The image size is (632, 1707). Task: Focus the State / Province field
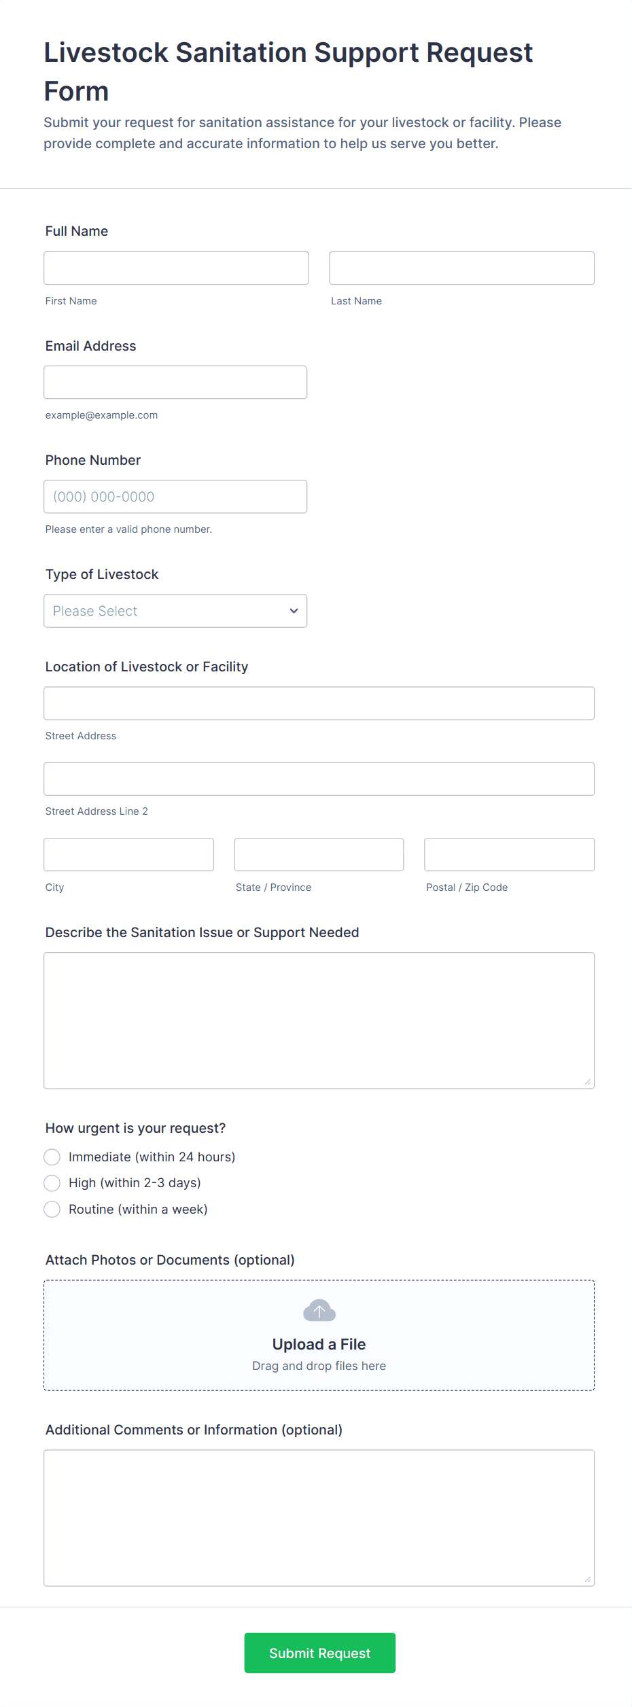(319, 855)
